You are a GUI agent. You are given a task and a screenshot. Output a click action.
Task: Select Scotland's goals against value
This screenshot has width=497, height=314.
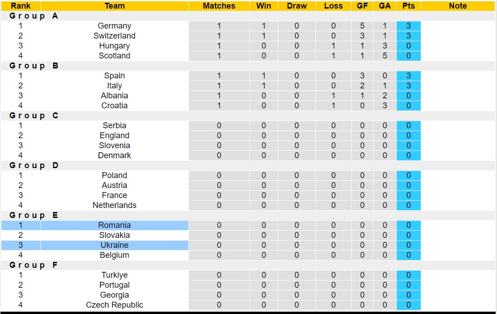(x=385, y=56)
